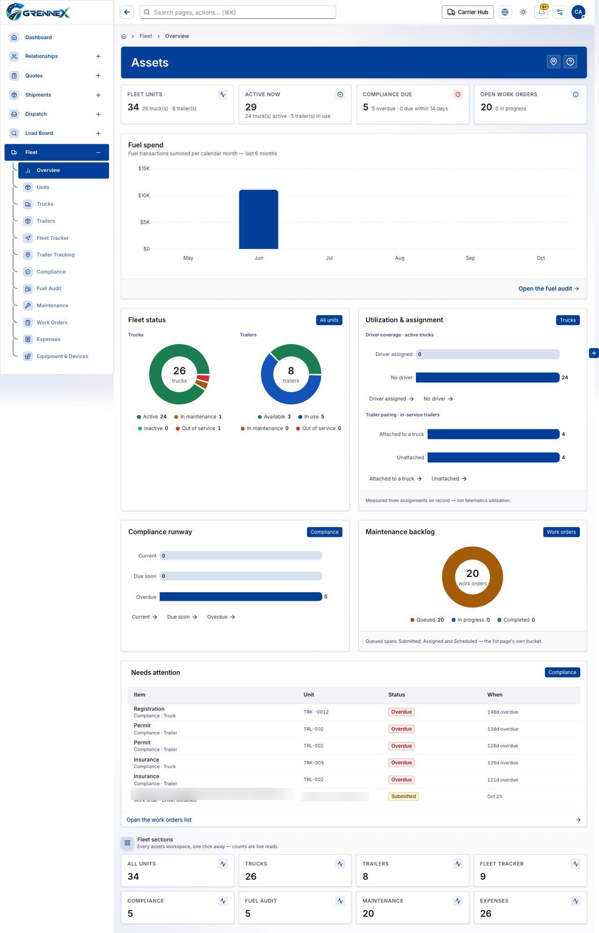Click the help question-mark icon in Assets banner
The image size is (599, 933).
pyautogui.click(x=570, y=62)
